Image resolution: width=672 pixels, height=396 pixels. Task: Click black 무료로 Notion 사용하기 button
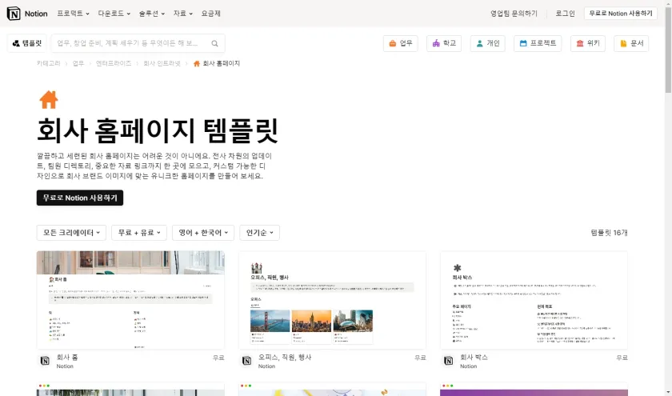pyautogui.click(x=80, y=198)
